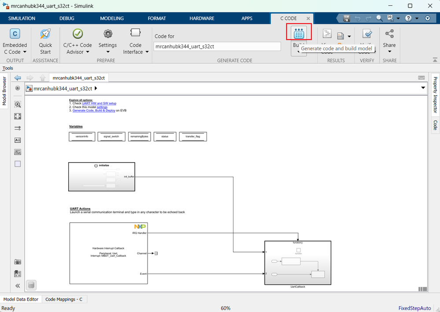440x312 pixels.
Task: Expand breadcrumb arrow after model name
Action: click(x=96, y=88)
